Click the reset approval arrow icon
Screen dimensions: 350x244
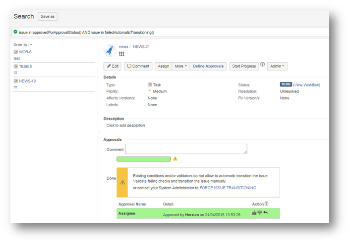[x=265, y=213]
